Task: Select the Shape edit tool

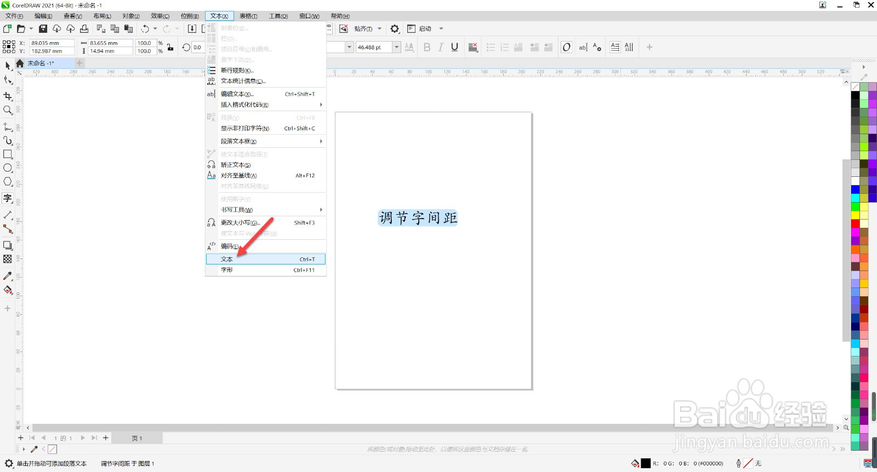Action: pyautogui.click(x=8, y=80)
